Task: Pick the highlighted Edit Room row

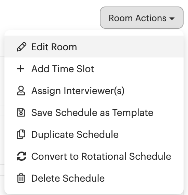Action: coord(94,47)
